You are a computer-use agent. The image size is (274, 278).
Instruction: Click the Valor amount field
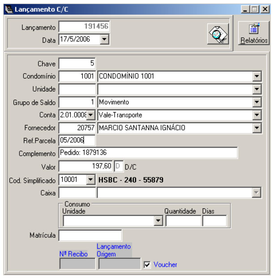pyautogui.click(x=86, y=167)
